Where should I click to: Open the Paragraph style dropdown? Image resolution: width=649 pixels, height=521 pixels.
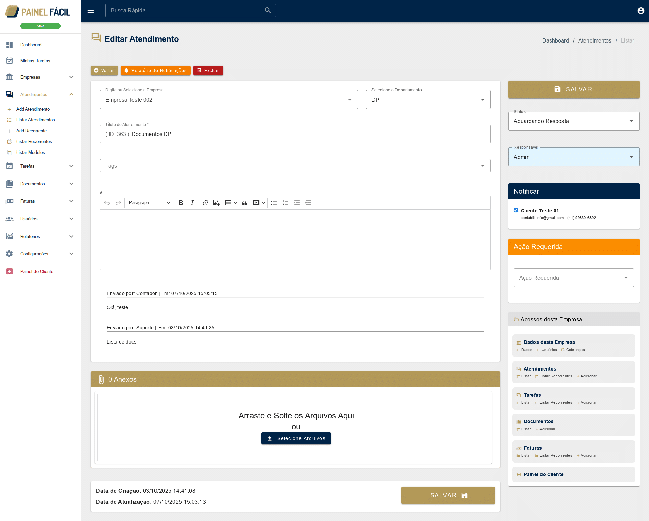click(x=149, y=203)
